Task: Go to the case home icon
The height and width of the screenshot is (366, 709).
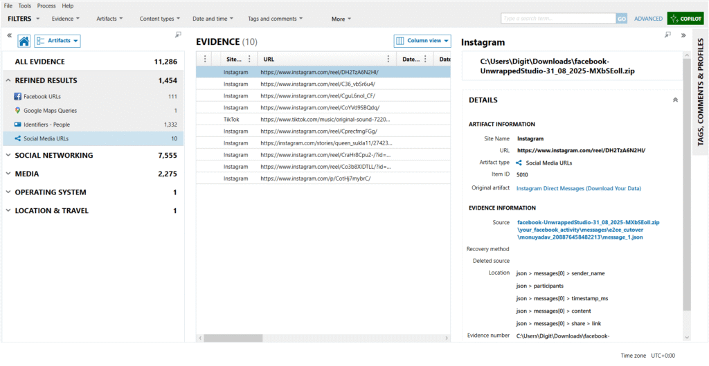Action: (24, 41)
